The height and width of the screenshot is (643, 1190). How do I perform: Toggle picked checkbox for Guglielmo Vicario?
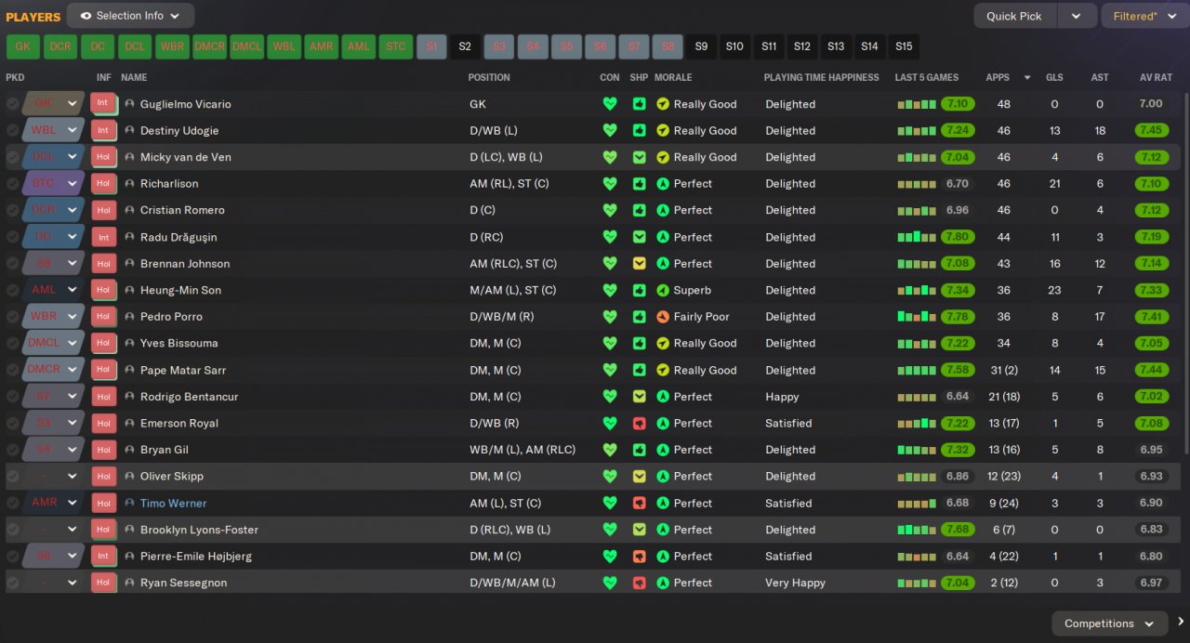pyautogui.click(x=12, y=104)
